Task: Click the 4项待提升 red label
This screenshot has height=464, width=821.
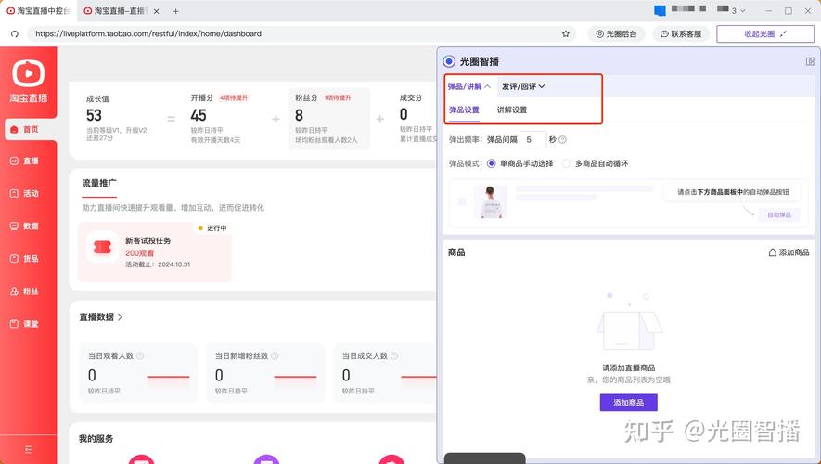Action: [234, 98]
